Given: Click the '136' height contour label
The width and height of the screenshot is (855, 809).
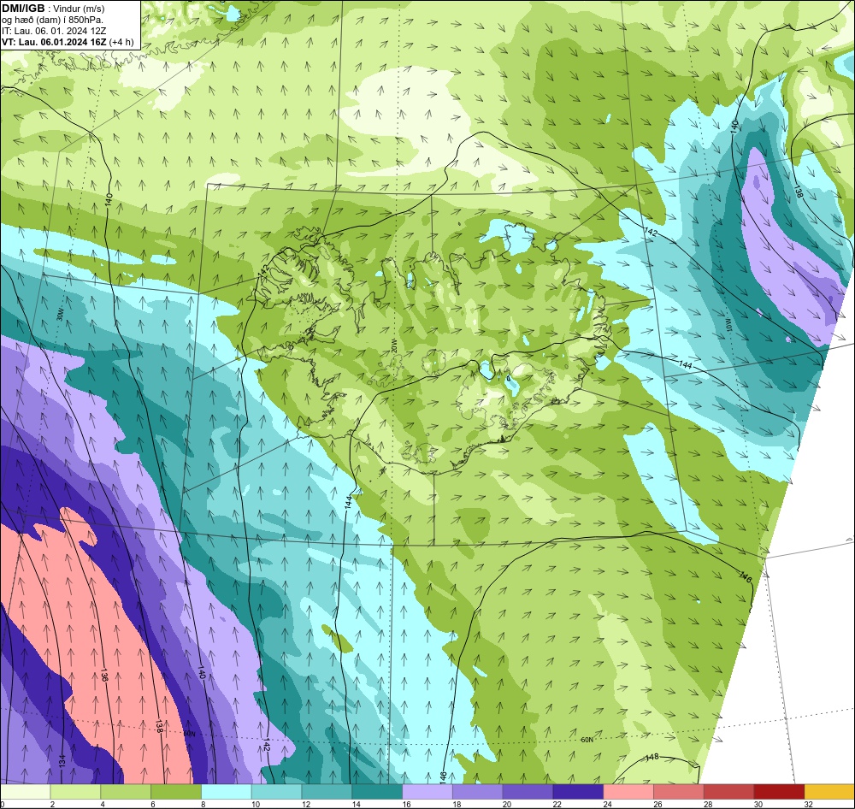Looking at the screenshot, I should click(103, 676).
